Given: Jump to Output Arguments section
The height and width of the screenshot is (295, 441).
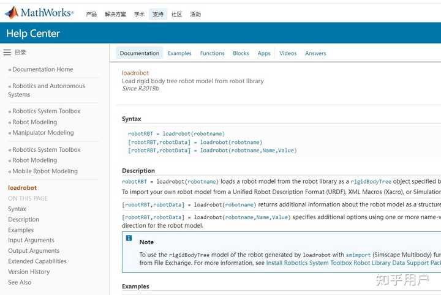Looking at the screenshot, I should (34, 250).
